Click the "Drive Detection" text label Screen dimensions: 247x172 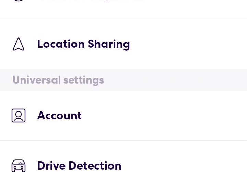coord(79,166)
